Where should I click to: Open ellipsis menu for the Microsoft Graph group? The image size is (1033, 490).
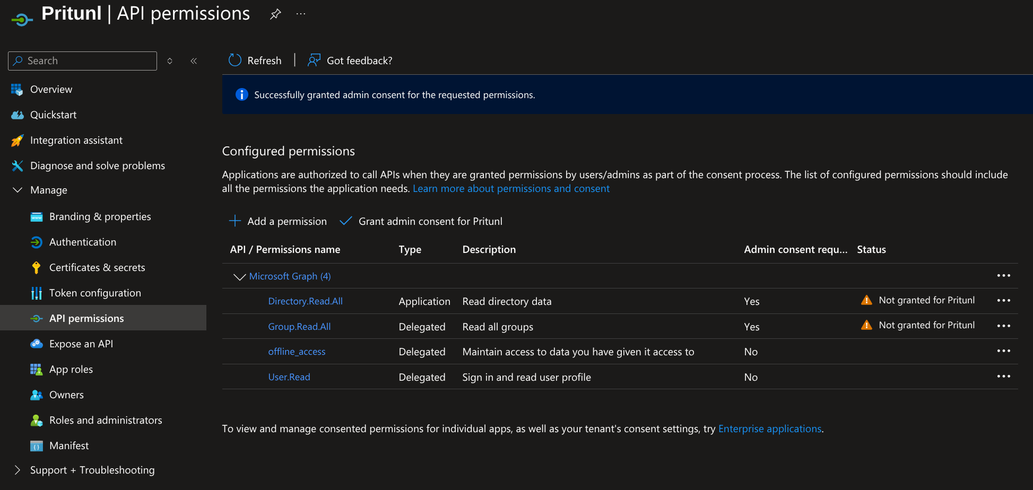tap(1003, 276)
